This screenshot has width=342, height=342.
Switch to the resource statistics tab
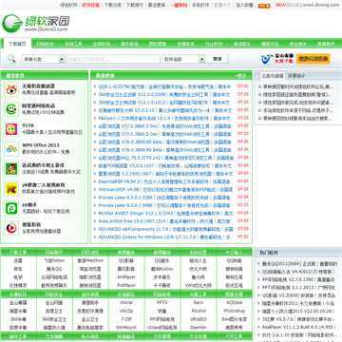click(x=296, y=76)
